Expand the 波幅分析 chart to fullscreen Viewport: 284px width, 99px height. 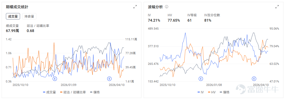coord(277,7)
